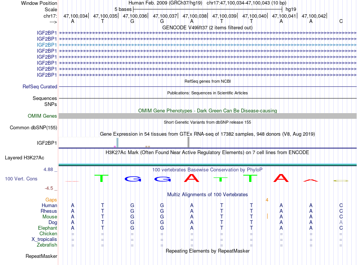Click position label 47,100,042

(313, 16)
